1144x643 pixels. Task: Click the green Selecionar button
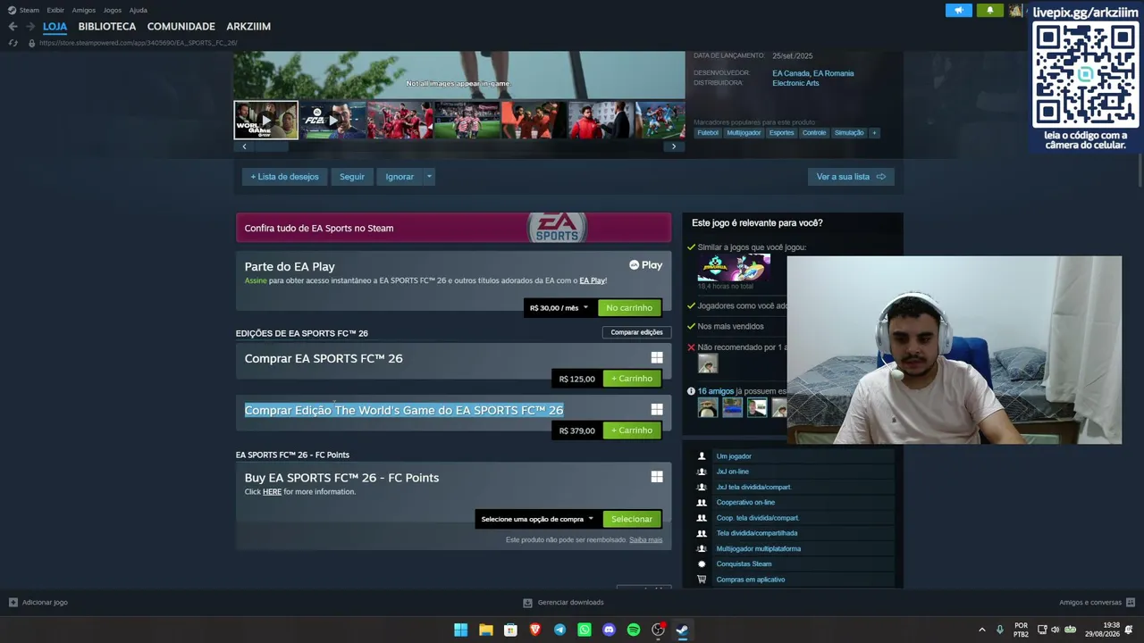pos(632,519)
